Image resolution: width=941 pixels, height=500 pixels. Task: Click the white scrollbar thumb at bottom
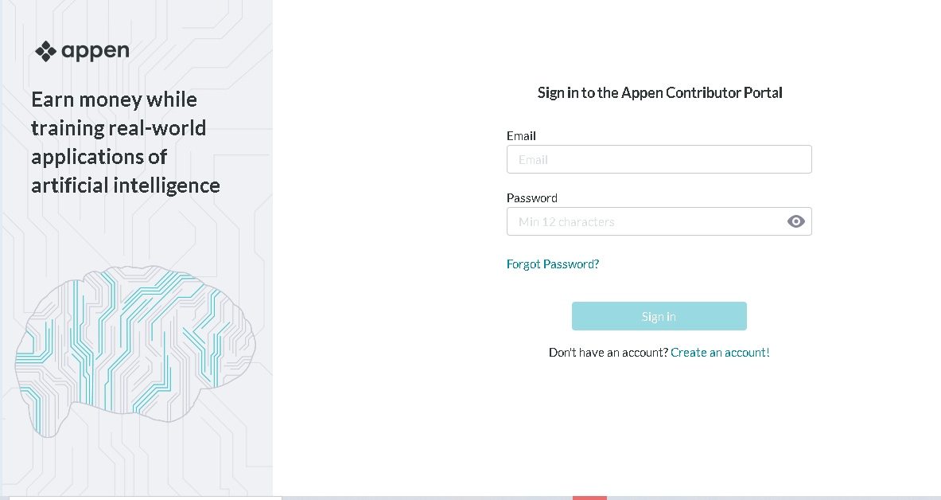[145, 498]
